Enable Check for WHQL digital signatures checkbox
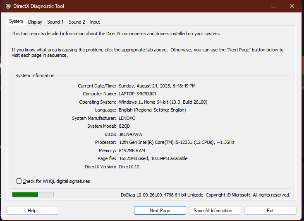This screenshot has width=304, height=221. [19, 181]
